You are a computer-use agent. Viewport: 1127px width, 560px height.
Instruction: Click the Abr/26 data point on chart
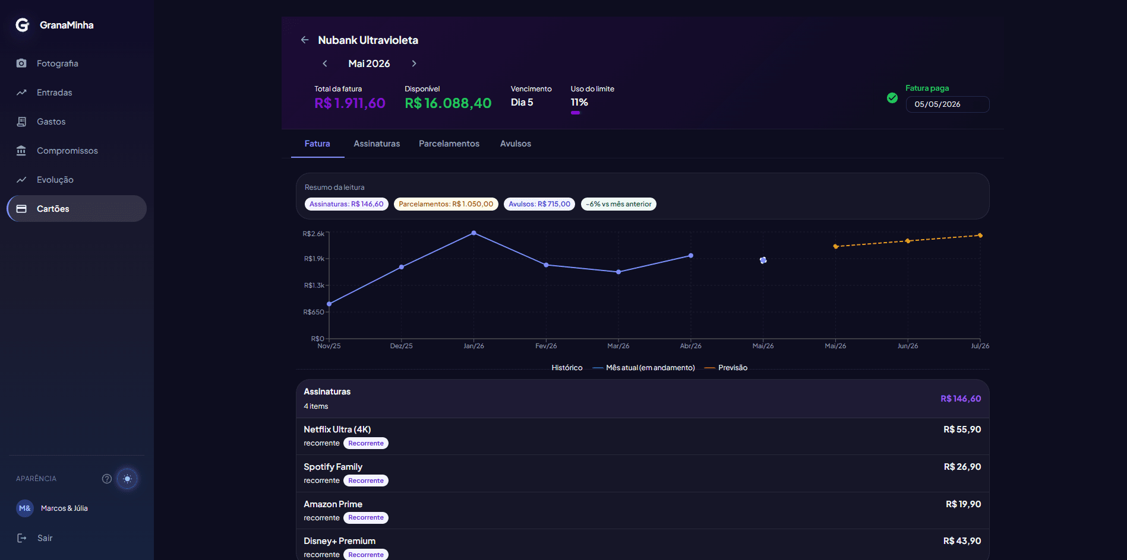[x=691, y=256]
